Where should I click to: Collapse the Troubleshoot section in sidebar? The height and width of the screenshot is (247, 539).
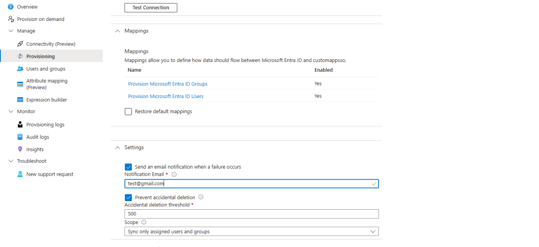(x=11, y=161)
